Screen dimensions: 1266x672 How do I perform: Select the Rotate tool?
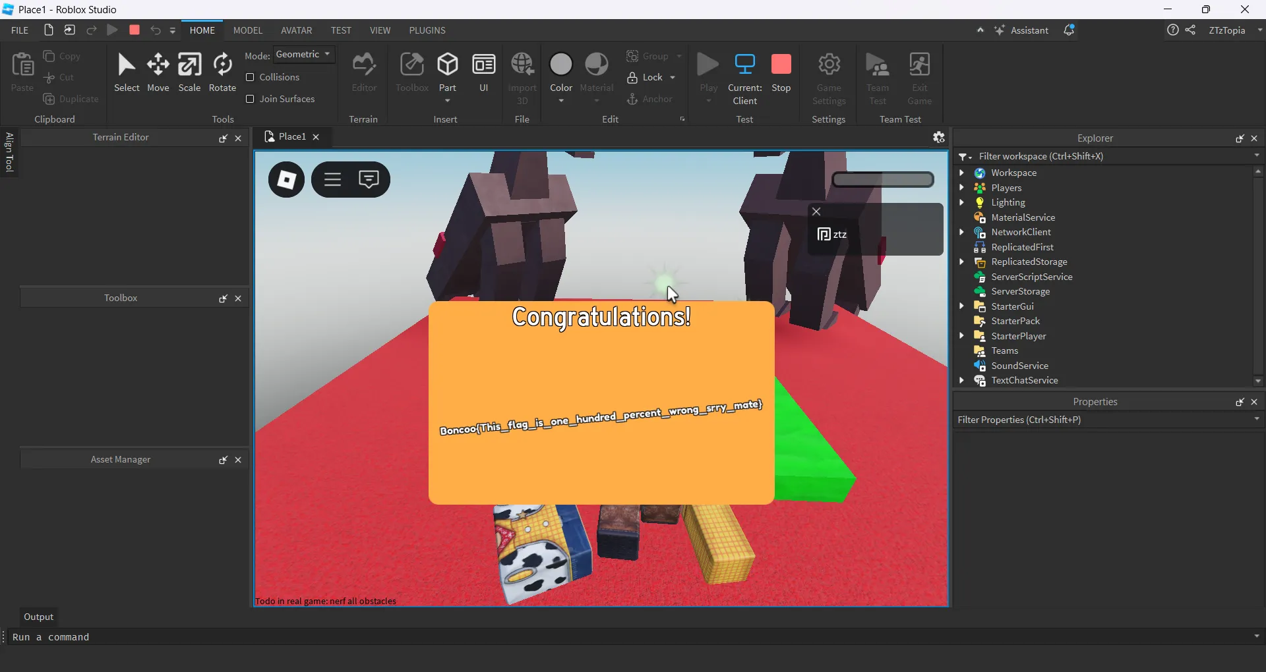tap(222, 72)
